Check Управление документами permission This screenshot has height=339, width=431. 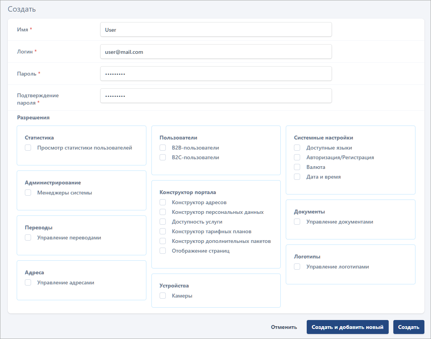click(x=297, y=222)
